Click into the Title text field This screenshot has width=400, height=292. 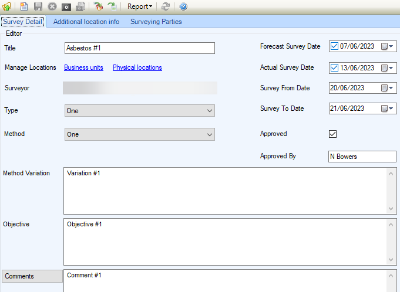click(x=139, y=48)
